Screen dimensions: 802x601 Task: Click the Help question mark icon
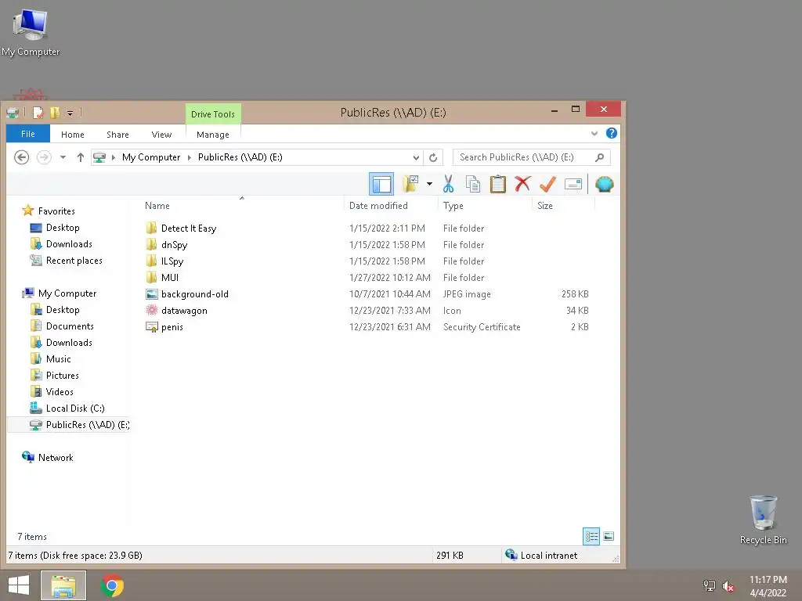(x=611, y=133)
